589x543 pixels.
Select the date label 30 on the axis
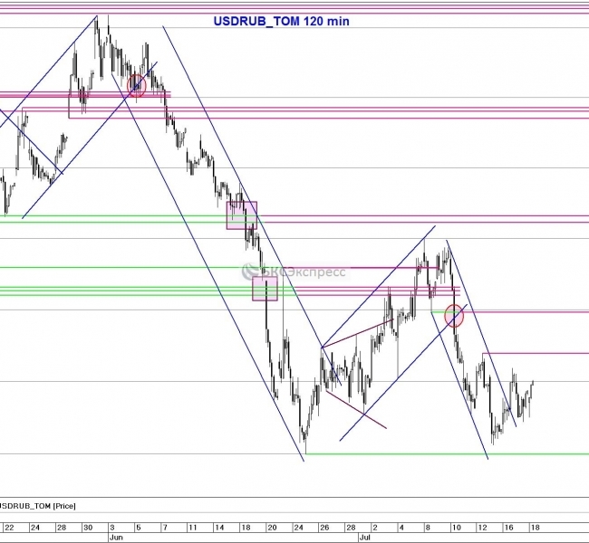(x=88, y=528)
